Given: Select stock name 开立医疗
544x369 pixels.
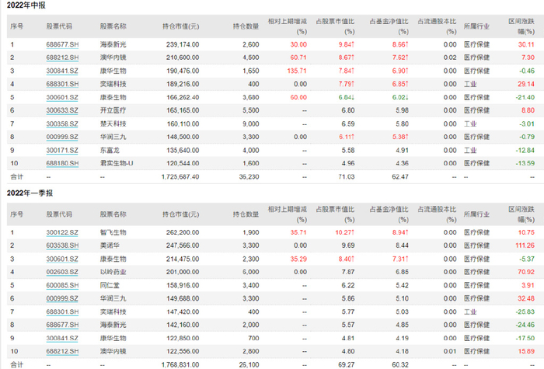Looking at the screenshot, I should 113,110.
